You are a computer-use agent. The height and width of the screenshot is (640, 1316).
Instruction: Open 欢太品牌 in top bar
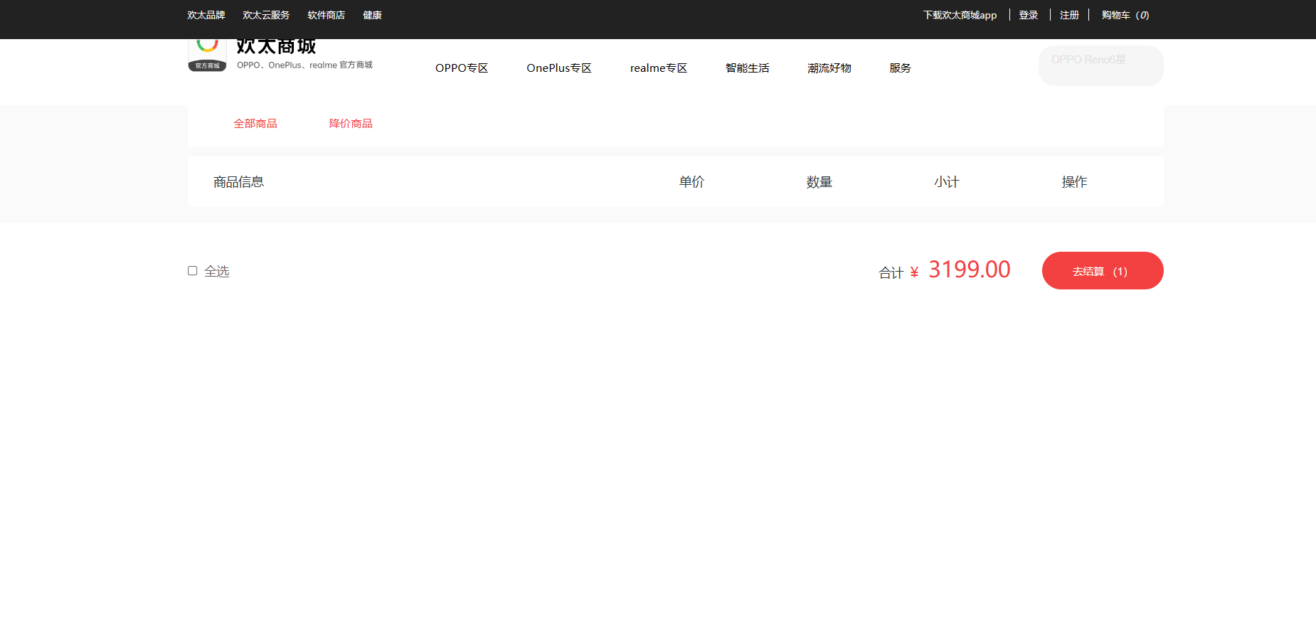point(206,15)
